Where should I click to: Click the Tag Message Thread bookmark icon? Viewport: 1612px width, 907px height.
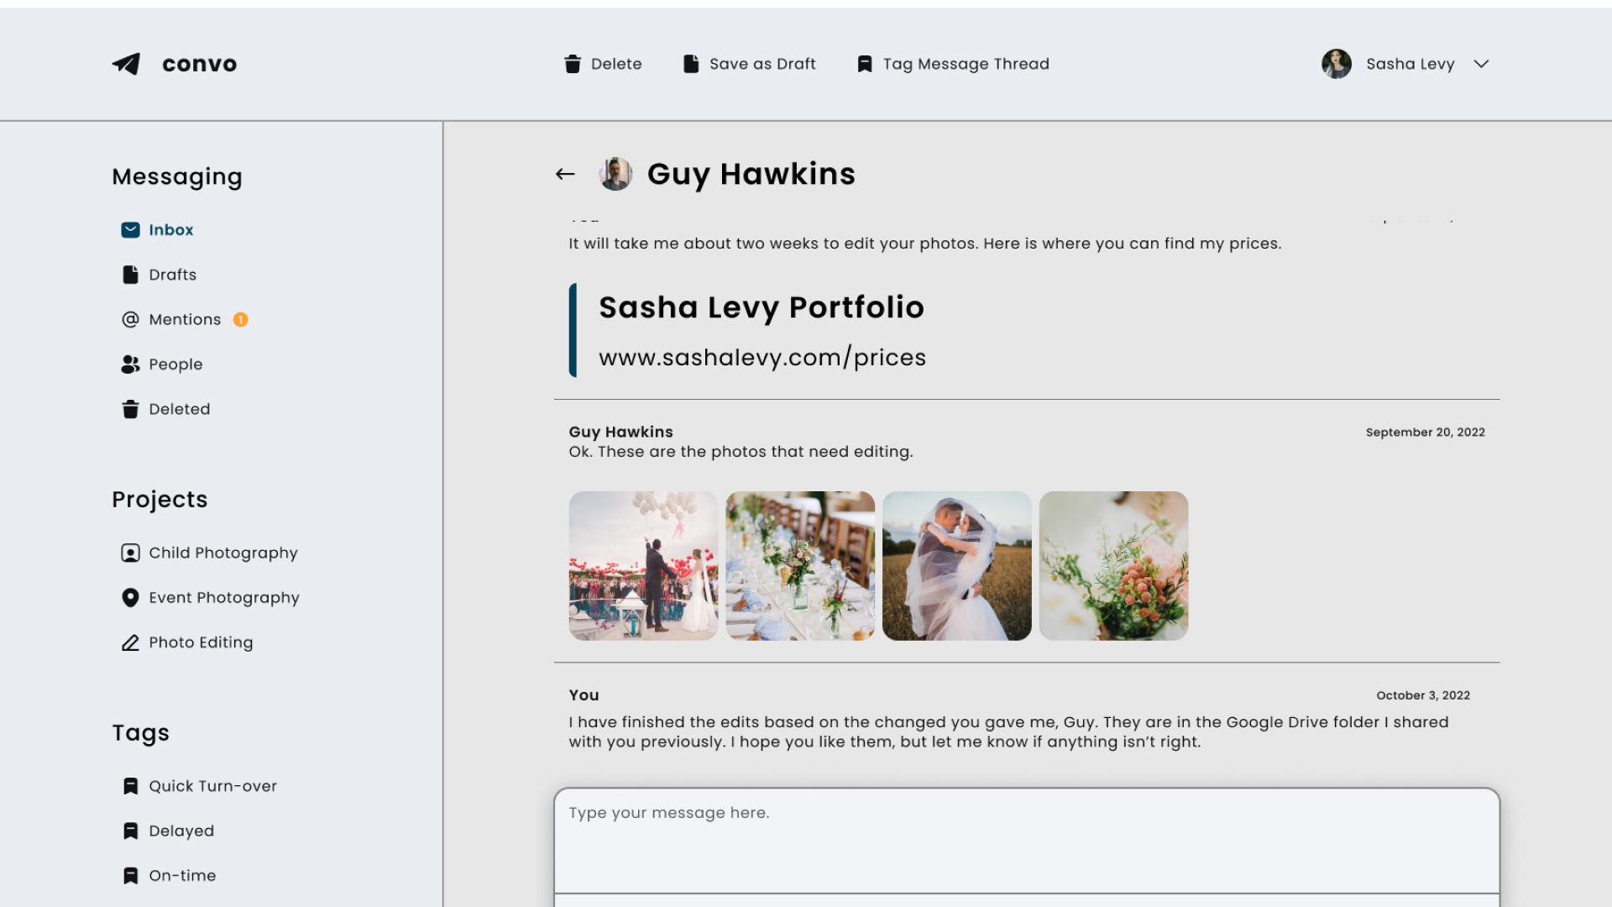pos(865,64)
